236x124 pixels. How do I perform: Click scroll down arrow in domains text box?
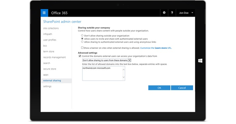tap(124, 77)
